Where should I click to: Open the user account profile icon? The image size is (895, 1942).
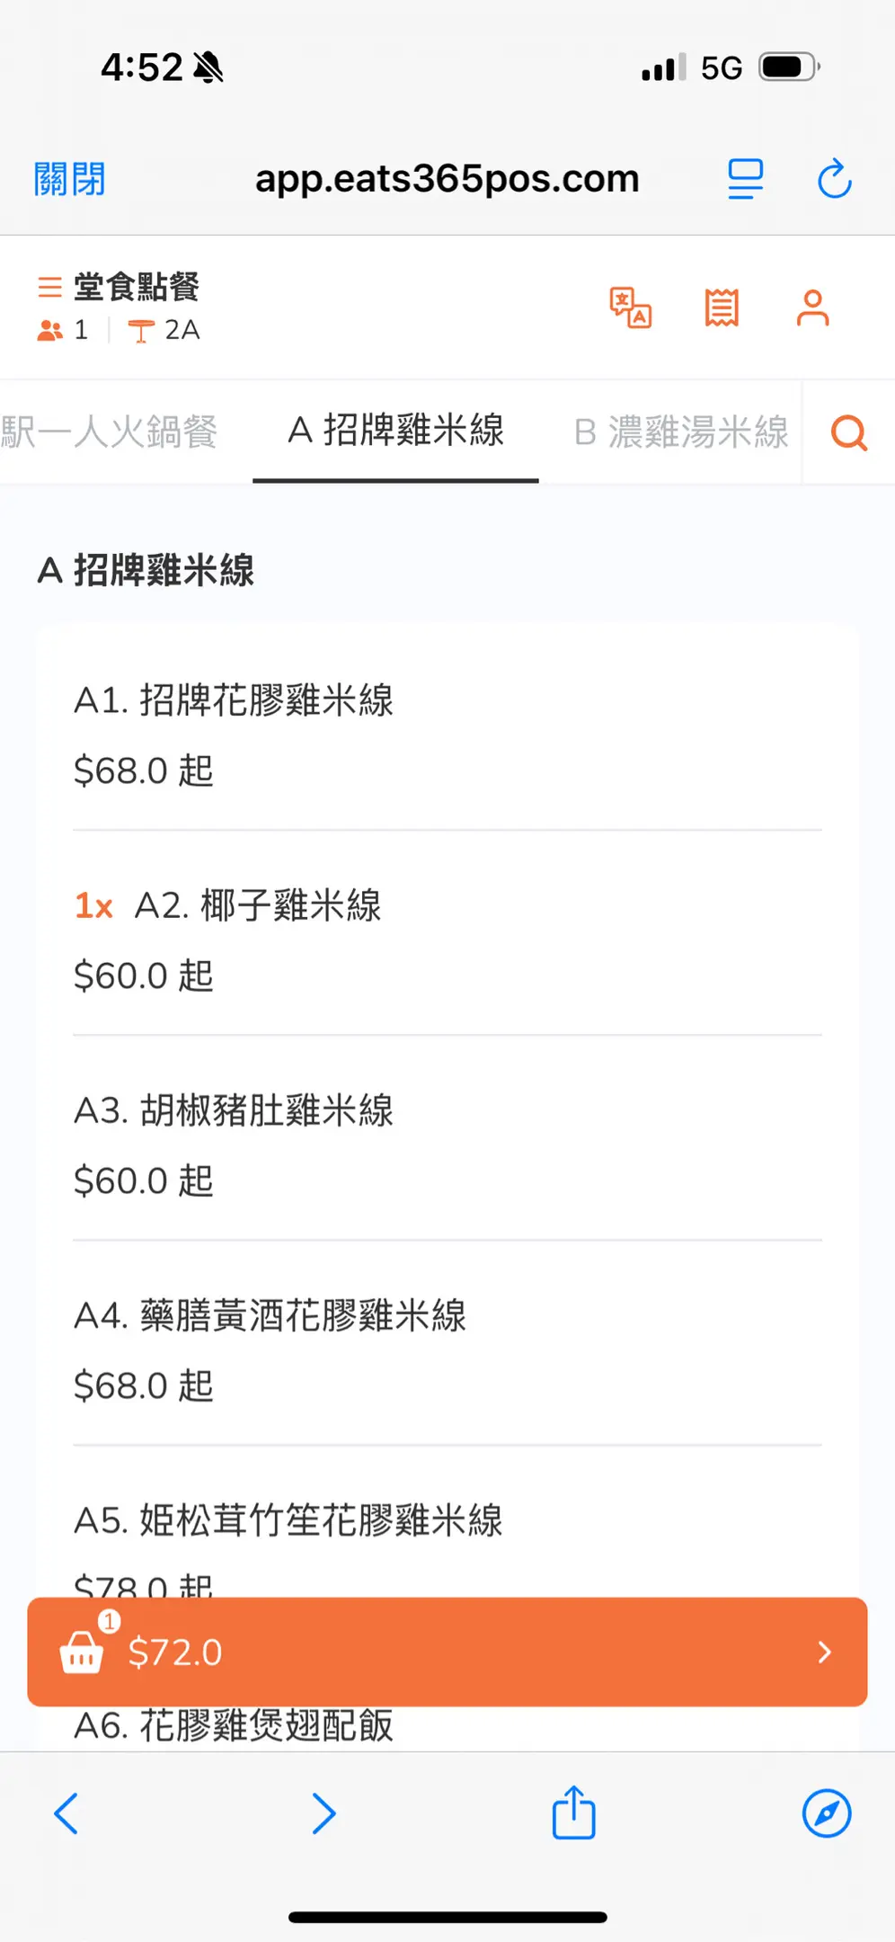(x=812, y=307)
